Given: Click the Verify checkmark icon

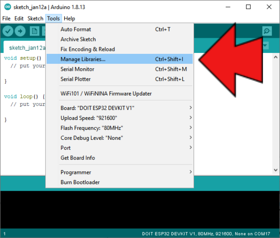Looking at the screenshot, I should pyautogui.click(x=7, y=31).
